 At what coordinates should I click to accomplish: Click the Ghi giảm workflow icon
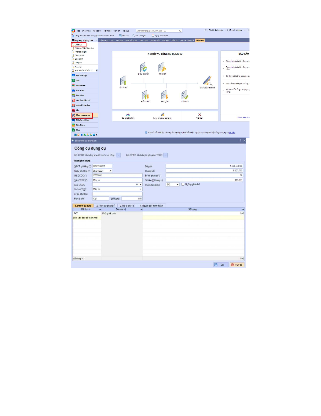[x=165, y=95]
